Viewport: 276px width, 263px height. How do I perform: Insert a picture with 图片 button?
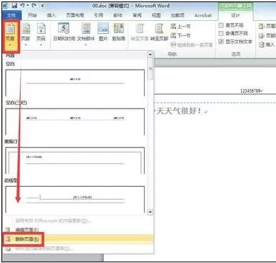(103, 32)
